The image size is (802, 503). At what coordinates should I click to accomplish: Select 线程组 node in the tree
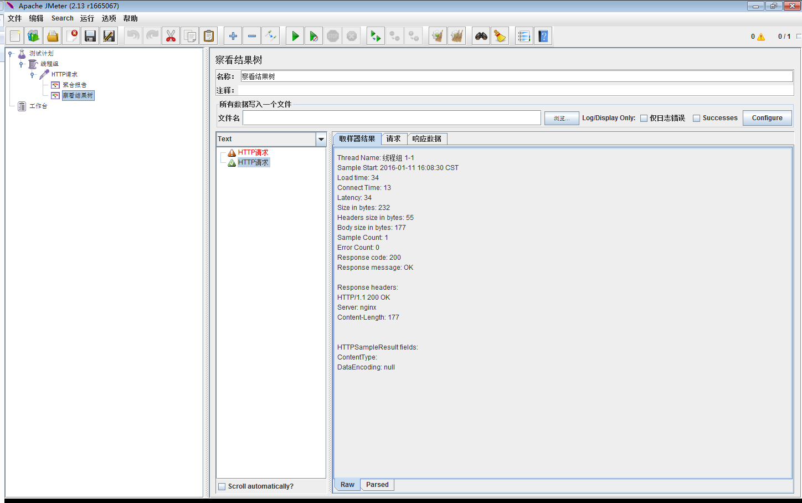coord(49,64)
